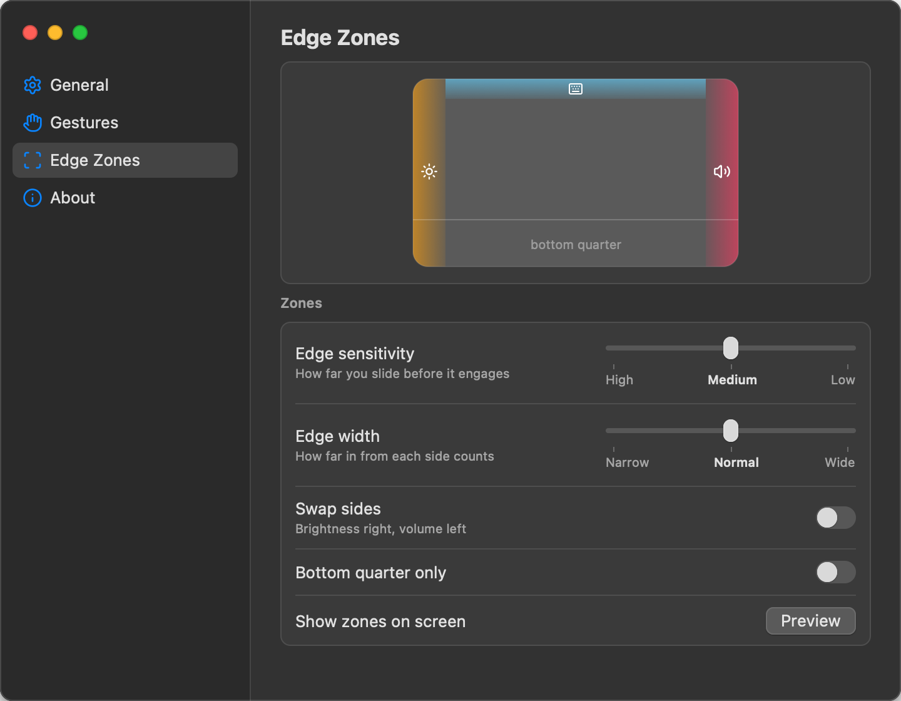
Task: Click 'How far in from each side counts'
Action: tap(395, 456)
